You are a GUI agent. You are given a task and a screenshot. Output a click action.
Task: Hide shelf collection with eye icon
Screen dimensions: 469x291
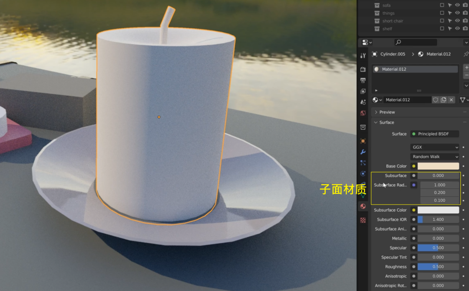coord(457,28)
